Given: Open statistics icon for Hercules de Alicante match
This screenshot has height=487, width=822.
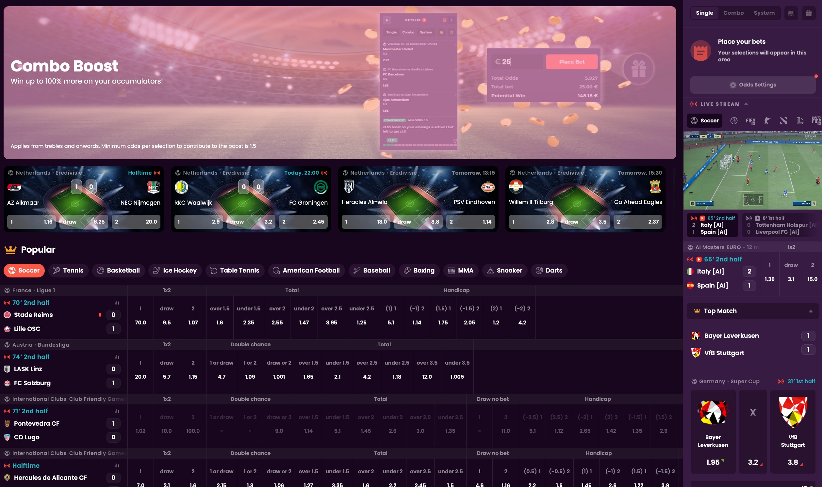Looking at the screenshot, I should click(117, 465).
